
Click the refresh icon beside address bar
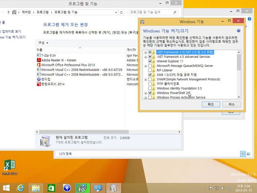coord(121,12)
